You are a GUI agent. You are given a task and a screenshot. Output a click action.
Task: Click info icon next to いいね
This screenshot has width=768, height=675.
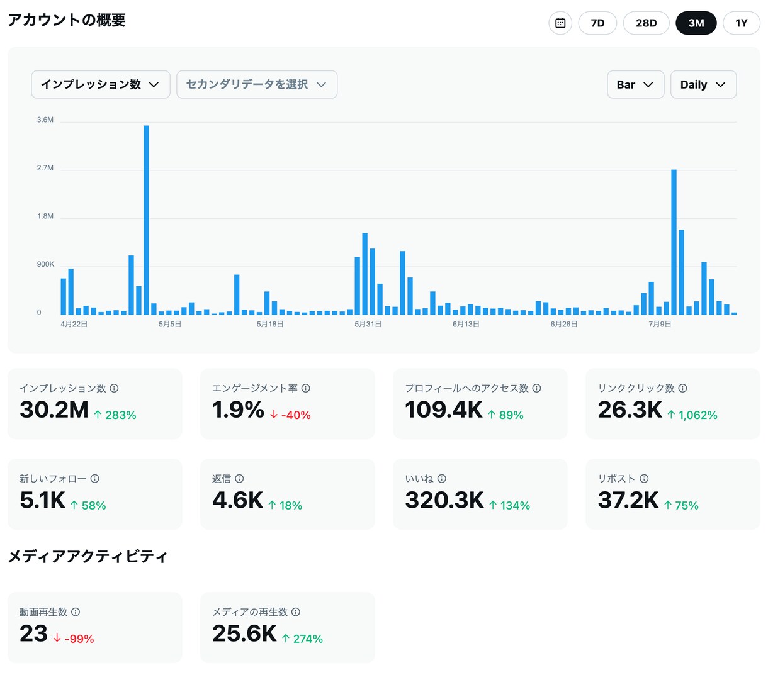tap(442, 479)
